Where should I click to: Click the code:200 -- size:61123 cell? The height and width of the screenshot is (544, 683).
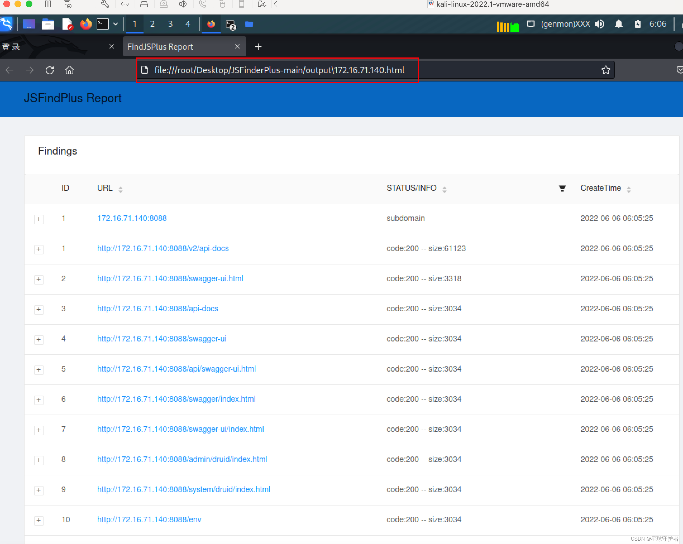[x=426, y=248]
